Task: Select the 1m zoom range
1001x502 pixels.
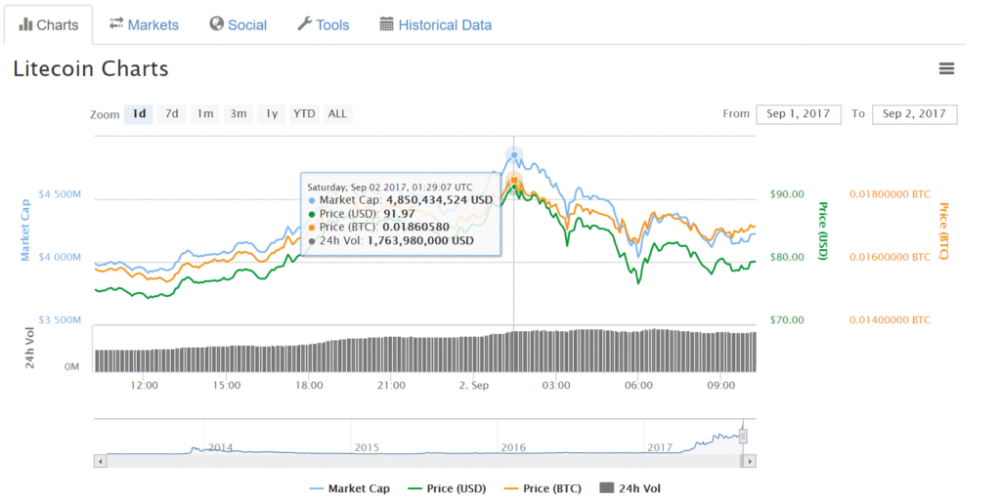Action: (205, 114)
